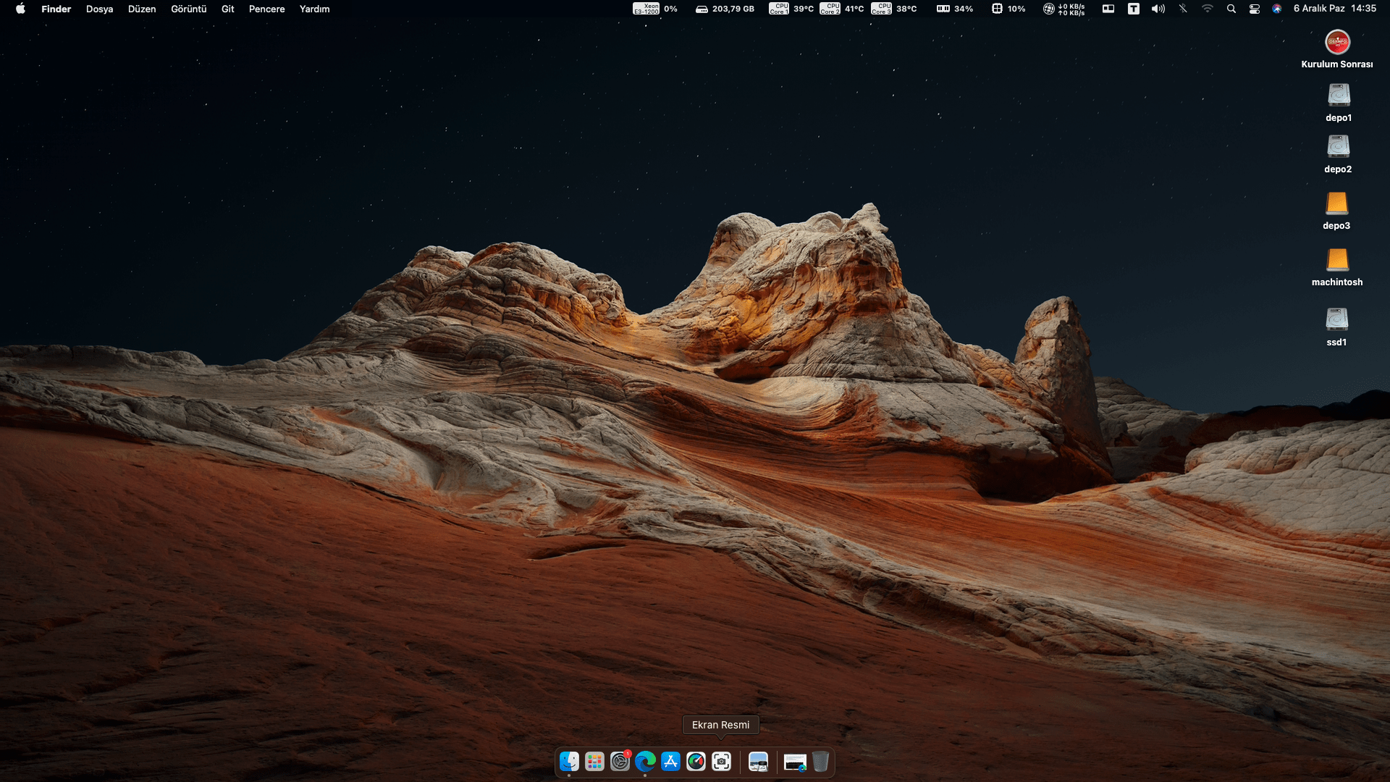1390x782 pixels.
Task: Launch Microsoft Edge from the Dock
Action: [645, 762]
